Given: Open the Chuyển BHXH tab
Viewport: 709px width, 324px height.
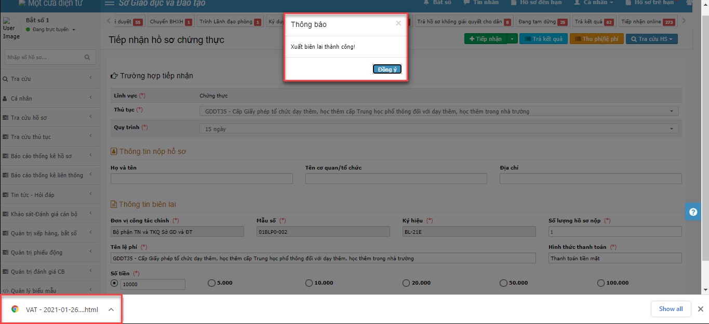Looking at the screenshot, I should pos(171,22).
